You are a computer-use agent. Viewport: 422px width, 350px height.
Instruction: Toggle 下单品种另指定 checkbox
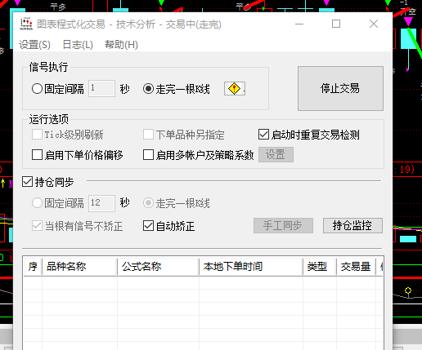tap(148, 135)
